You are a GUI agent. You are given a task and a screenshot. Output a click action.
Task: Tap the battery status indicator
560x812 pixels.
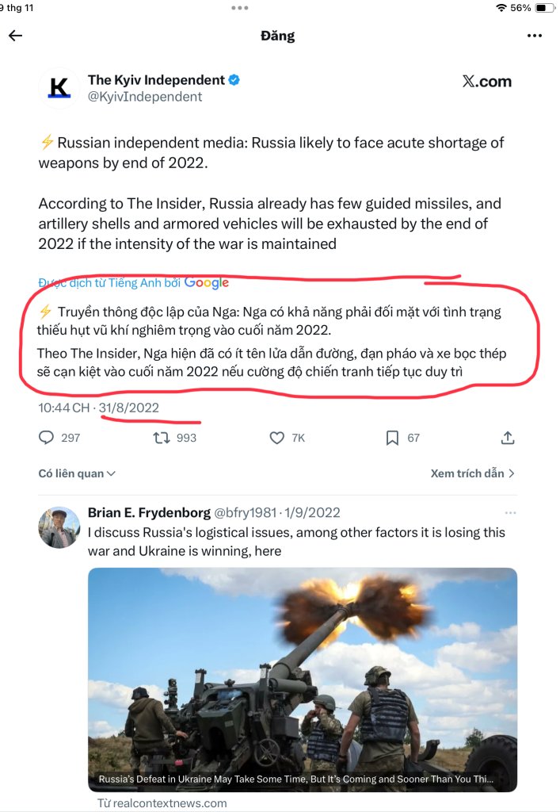(x=544, y=8)
